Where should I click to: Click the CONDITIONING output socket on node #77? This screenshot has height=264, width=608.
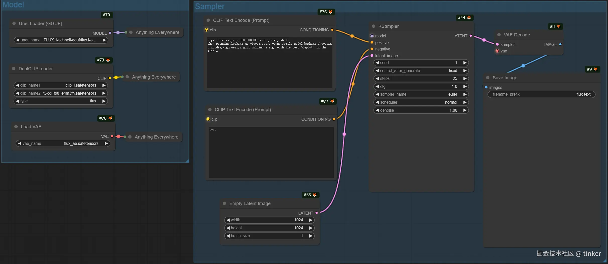pos(334,119)
